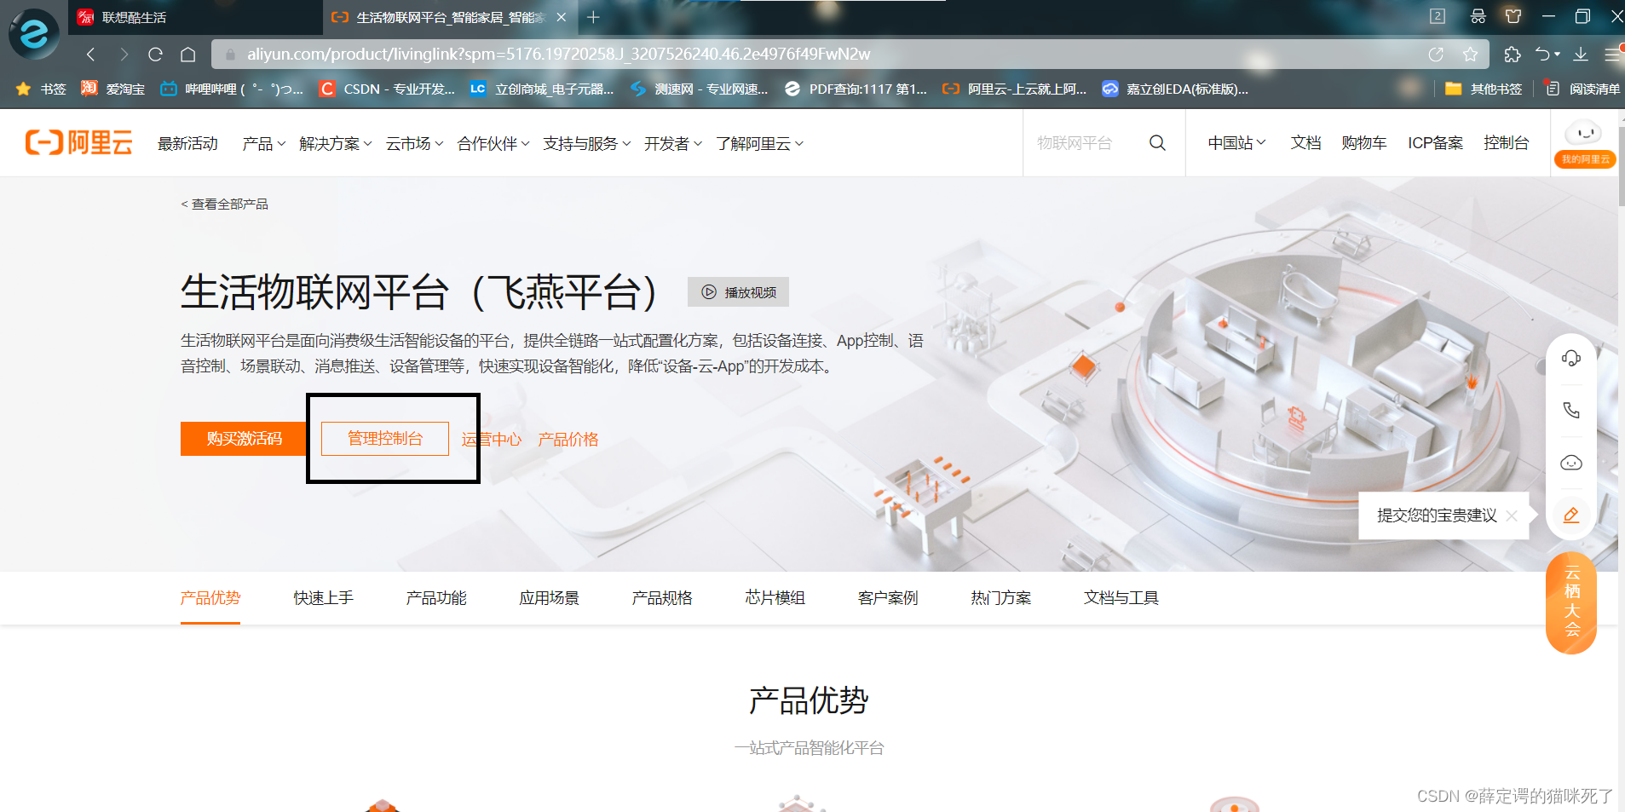Viewport: 1625px width, 812px height.
Task: Click the share icon in address bar
Action: (1436, 55)
